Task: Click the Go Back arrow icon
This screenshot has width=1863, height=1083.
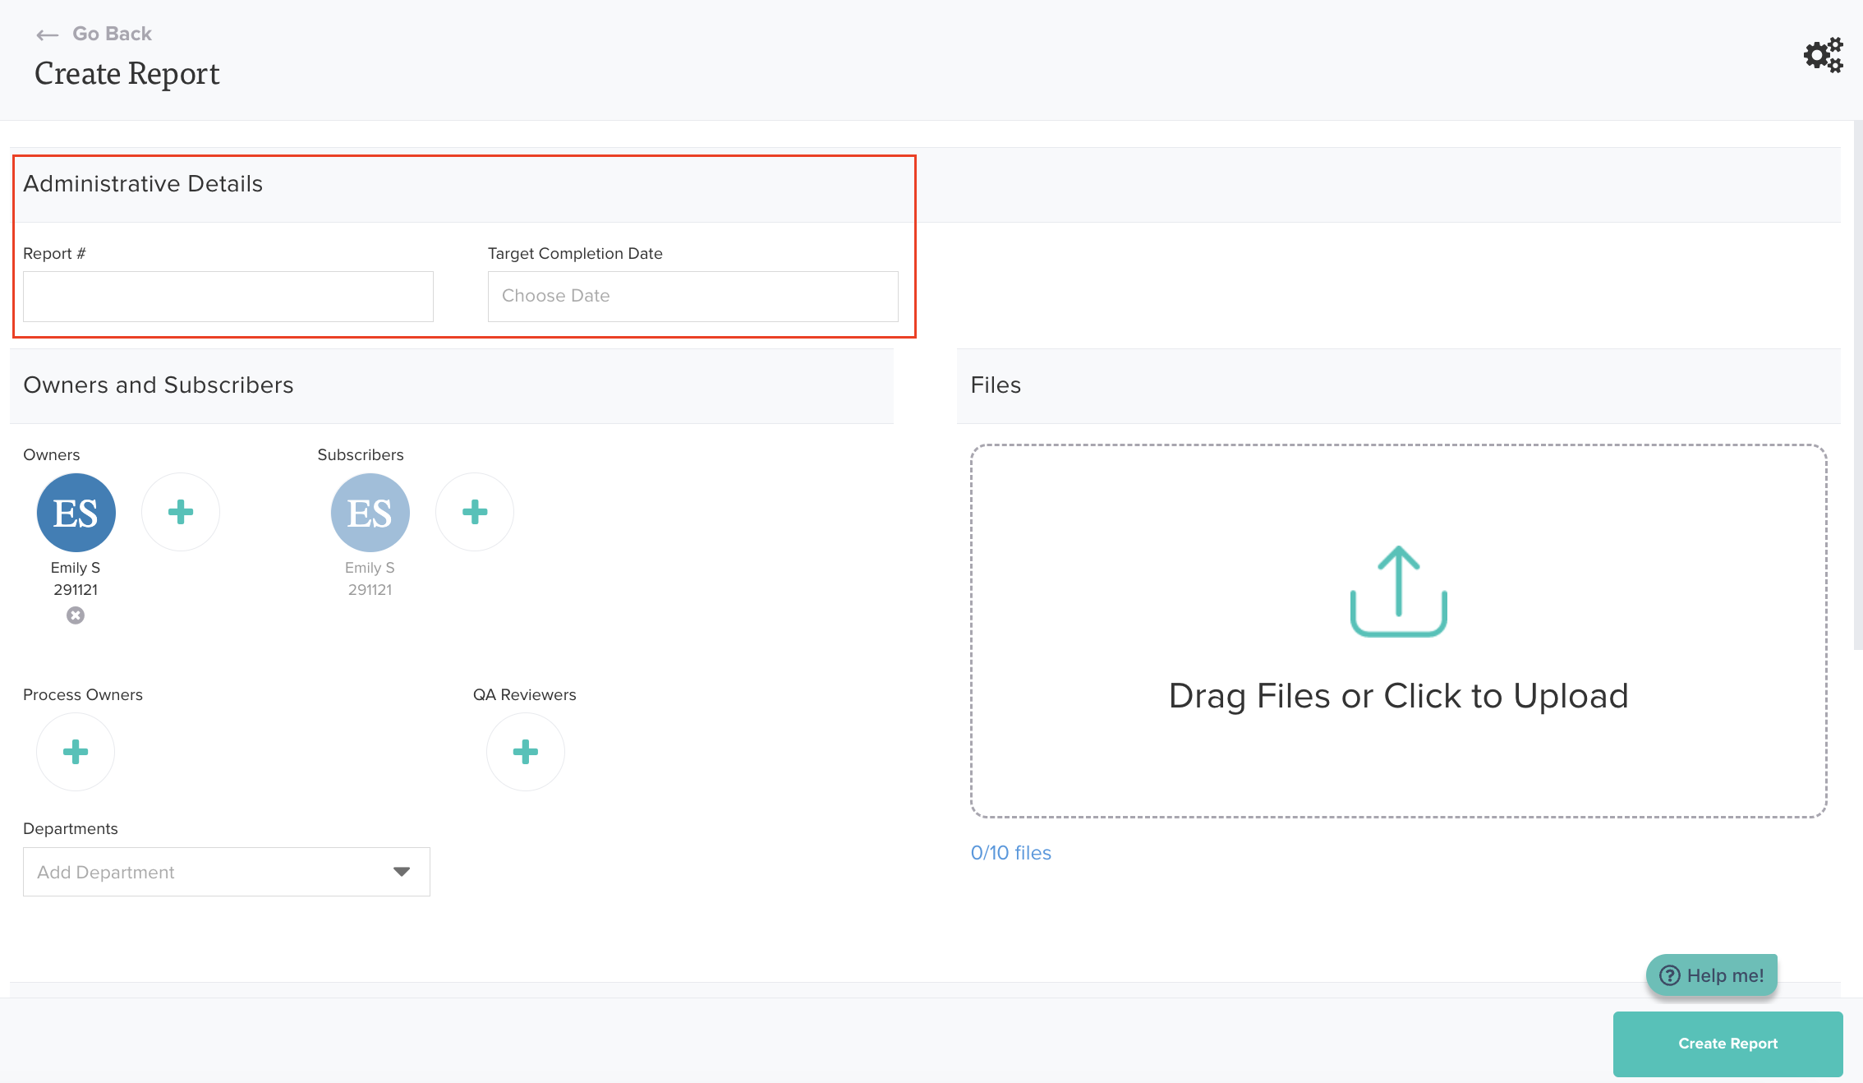Action: pos(47,35)
